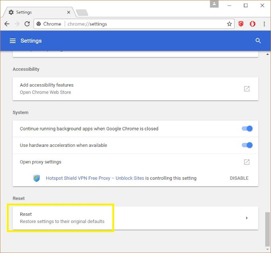Click the forward navigation arrow
Image resolution: width=271 pixels, height=253 pixels.
pyautogui.click(x=17, y=24)
